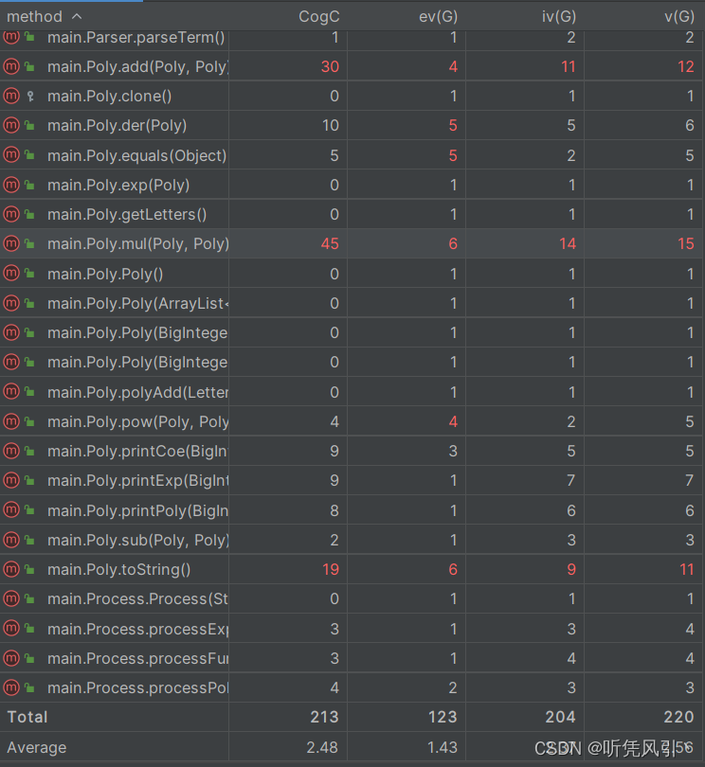This screenshot has height=767, width=705.
Task: Select main.Poly.sub(Poly, Poly) row
Action: pos(352,540)
